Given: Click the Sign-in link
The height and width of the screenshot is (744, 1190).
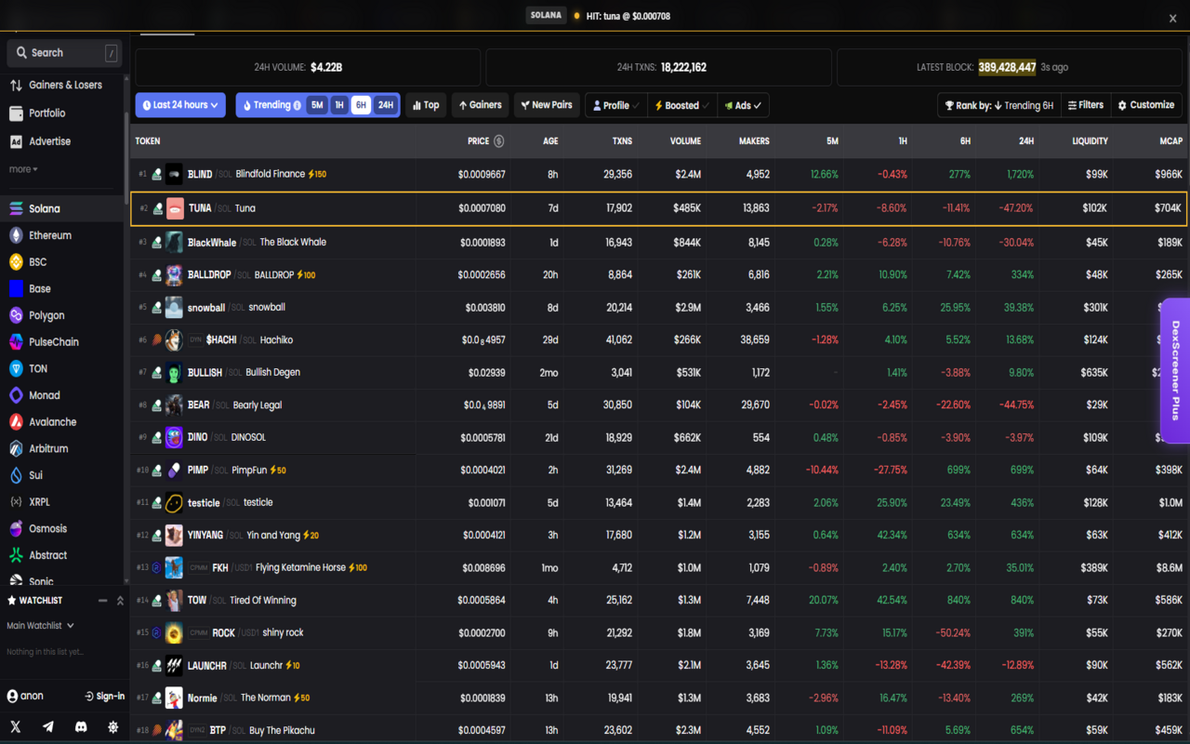Looking at the screenshot, I should [x=104, y=696].
